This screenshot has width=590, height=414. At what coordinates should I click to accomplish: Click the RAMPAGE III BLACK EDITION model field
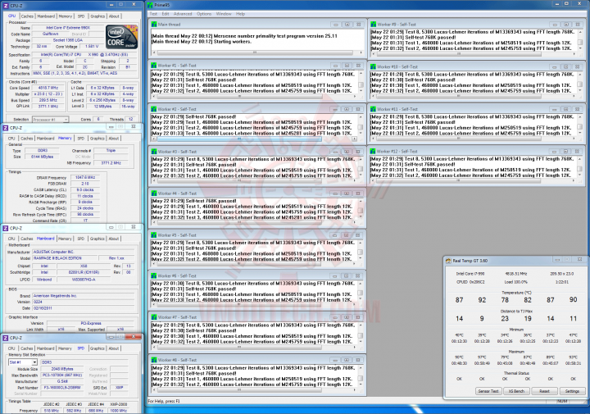[65, 258]
